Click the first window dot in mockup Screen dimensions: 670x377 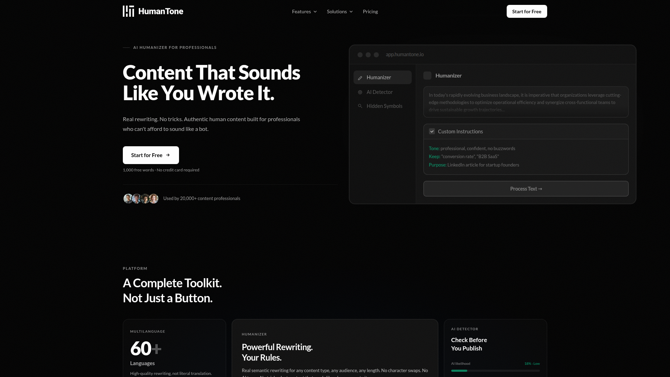coord(360,55)
